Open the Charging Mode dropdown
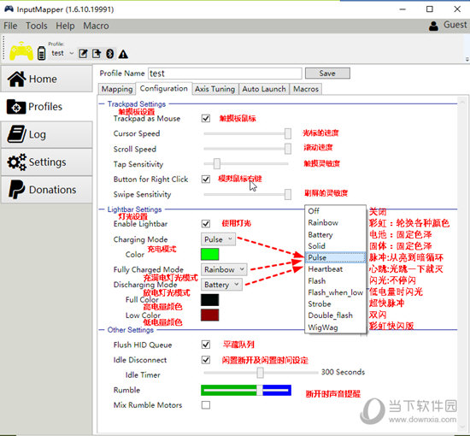 [218, 239]
